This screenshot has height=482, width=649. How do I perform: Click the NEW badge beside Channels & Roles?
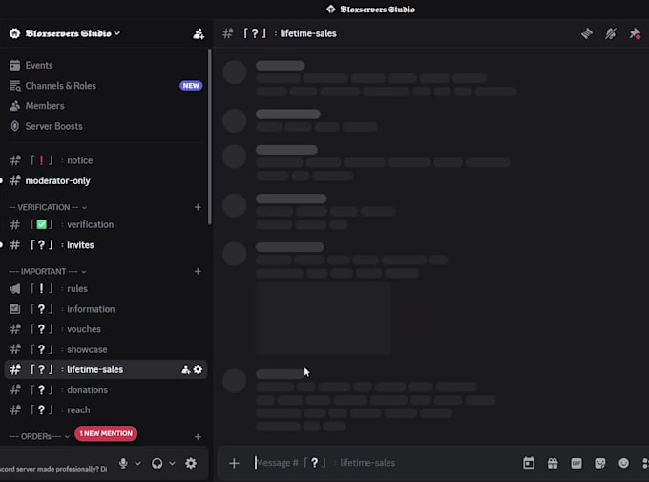[191, 86]
